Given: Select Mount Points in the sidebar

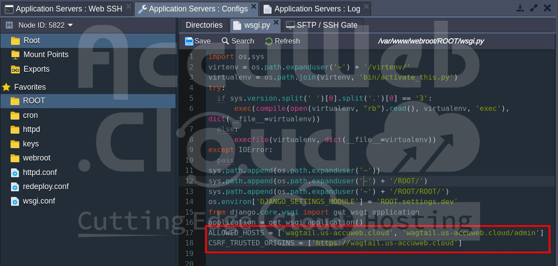Looking at the screenshot, I should pyautogui.click(x=46, y=55).
